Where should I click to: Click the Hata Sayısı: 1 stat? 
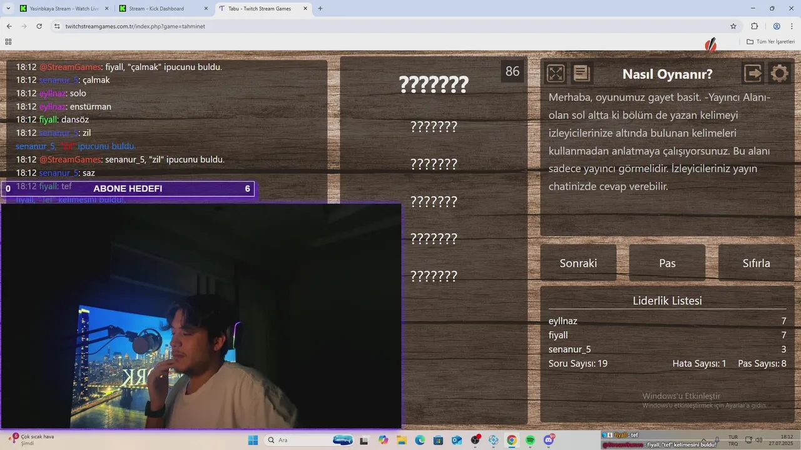(699, 363)
